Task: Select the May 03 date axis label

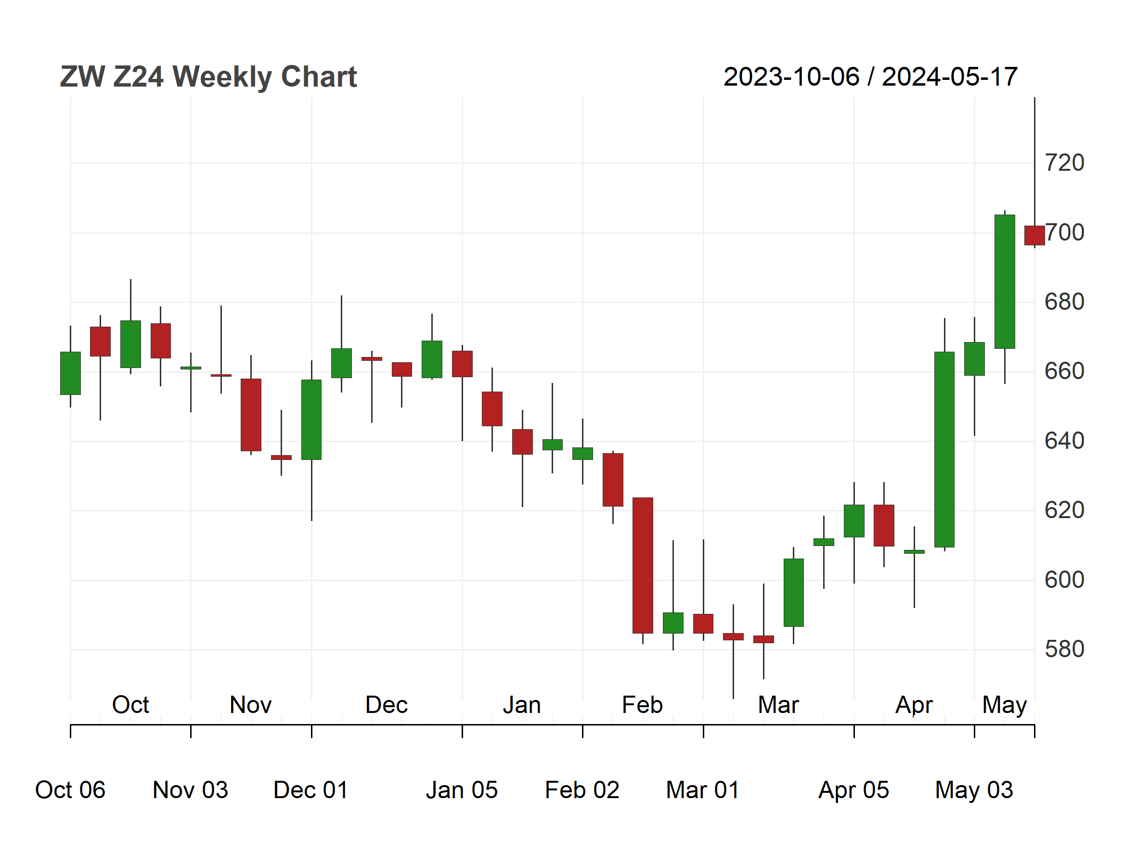Action: click(974, 790)
